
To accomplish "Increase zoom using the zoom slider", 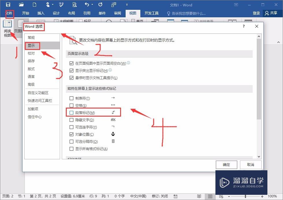I will pyautogui.click(x=262, y=197).
